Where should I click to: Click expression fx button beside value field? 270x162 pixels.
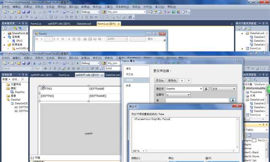tap(233, 100)
